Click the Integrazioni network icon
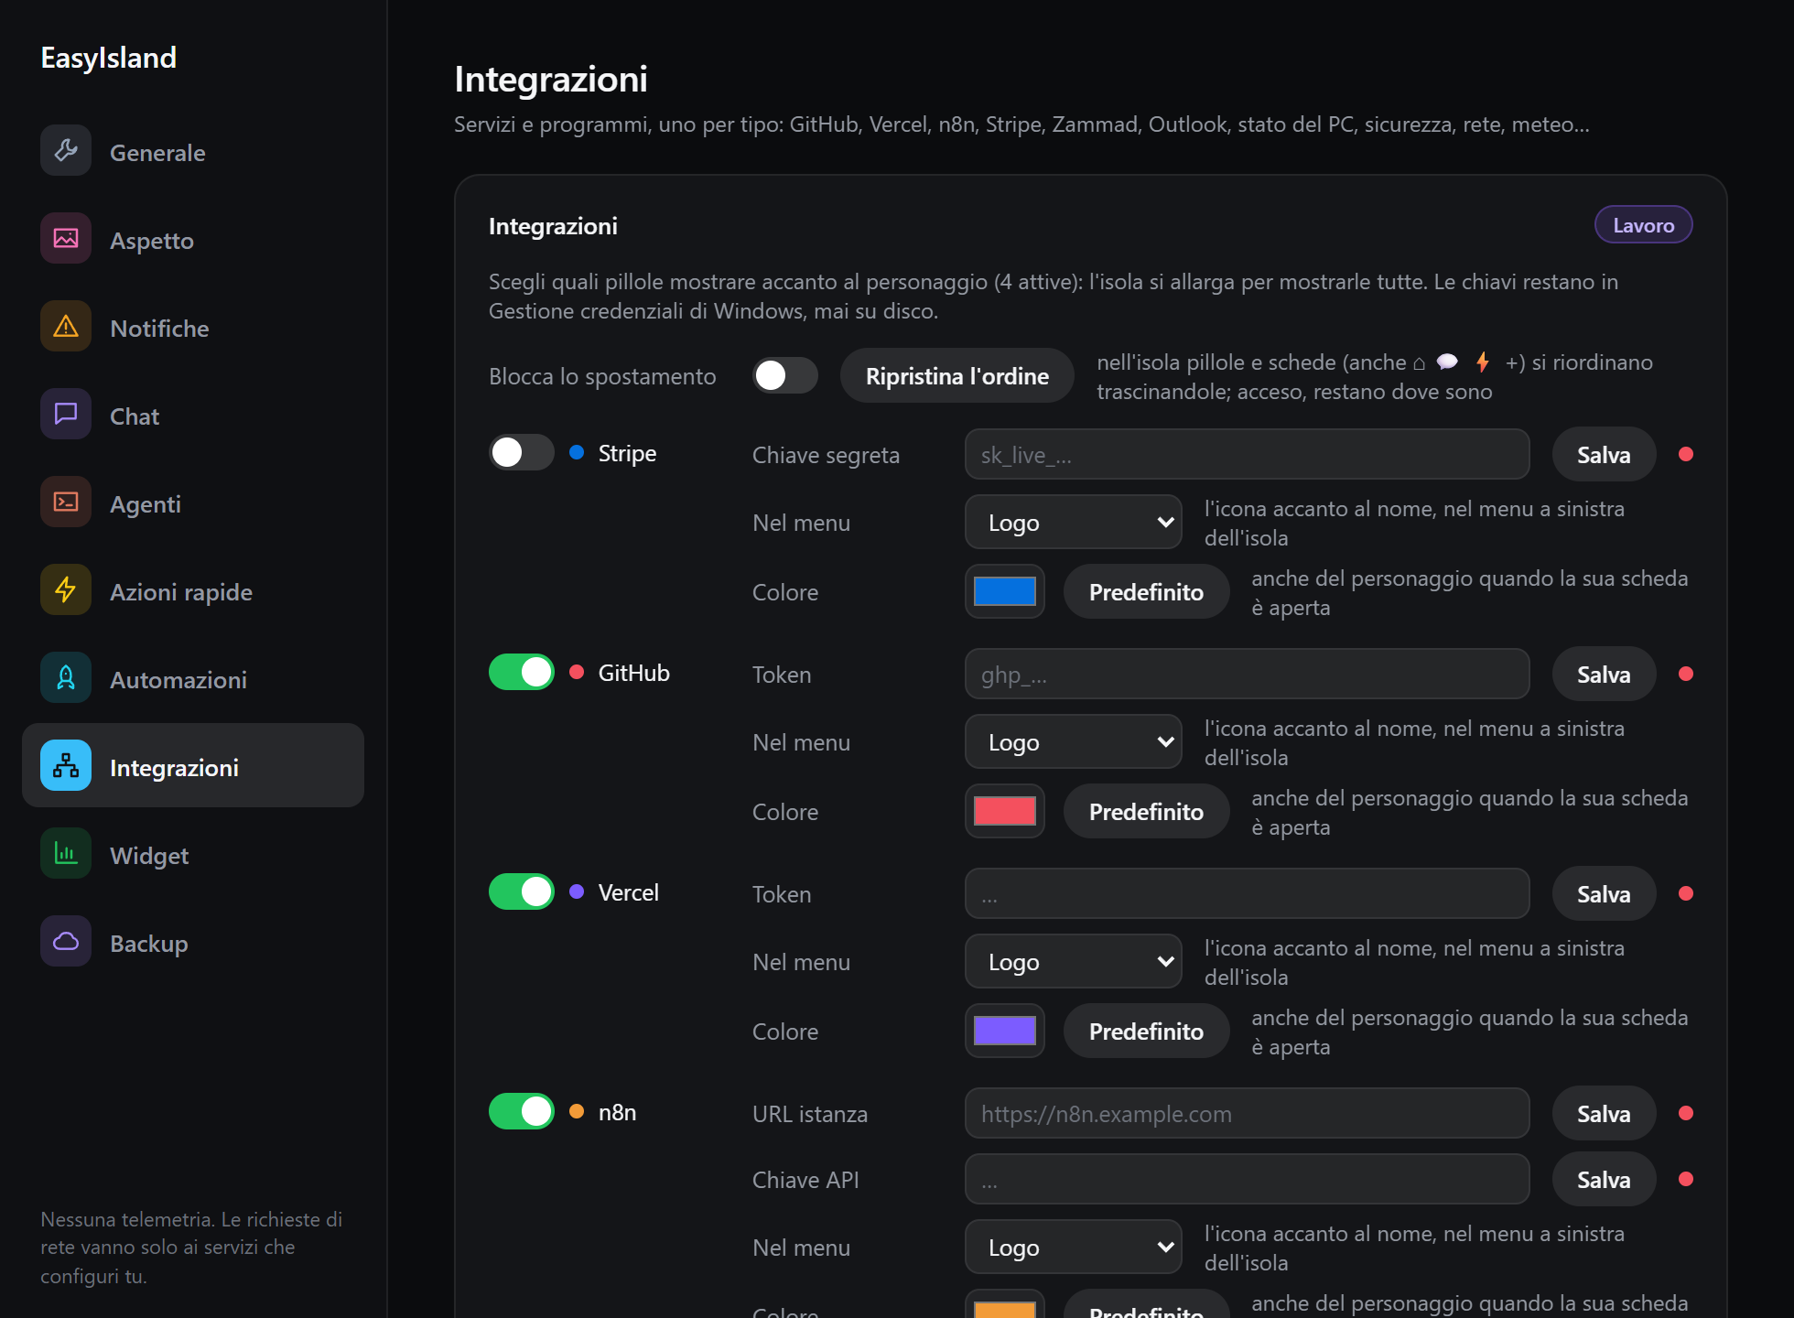The image size is (1794, 1318). pyautogui.click(x=66, y=765)
